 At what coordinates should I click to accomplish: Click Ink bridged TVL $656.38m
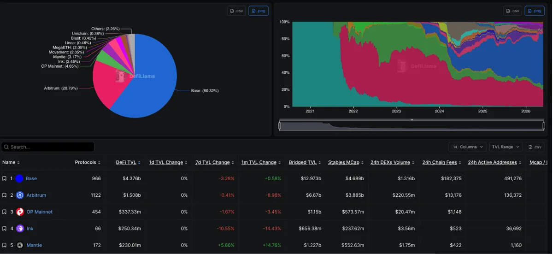pos(310,229)
